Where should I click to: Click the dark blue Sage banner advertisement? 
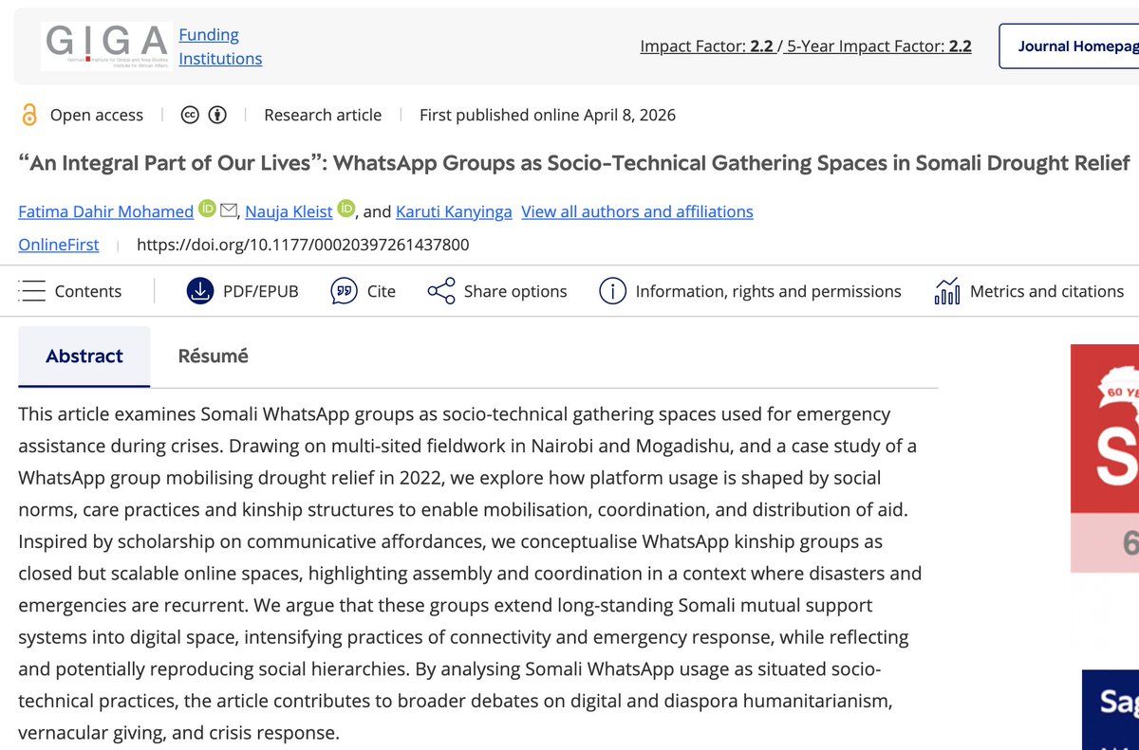[x=1111, y=710]
